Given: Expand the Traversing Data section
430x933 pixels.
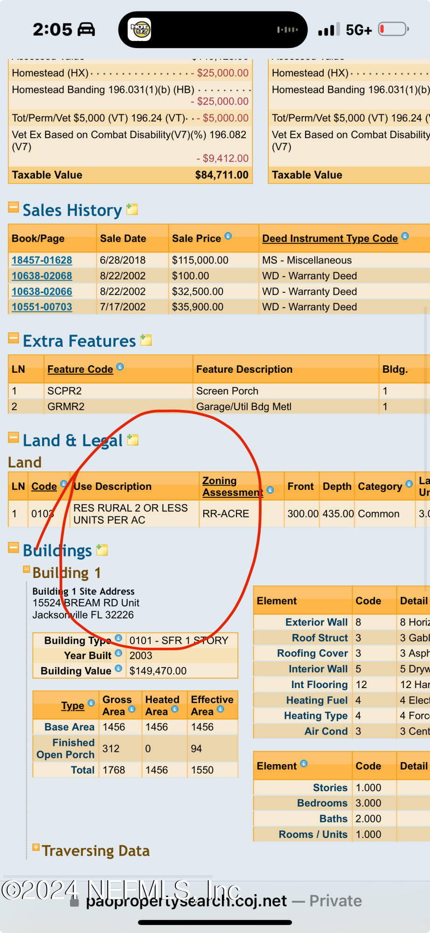Looking at the screenshot, I should [x=36, y=847].
